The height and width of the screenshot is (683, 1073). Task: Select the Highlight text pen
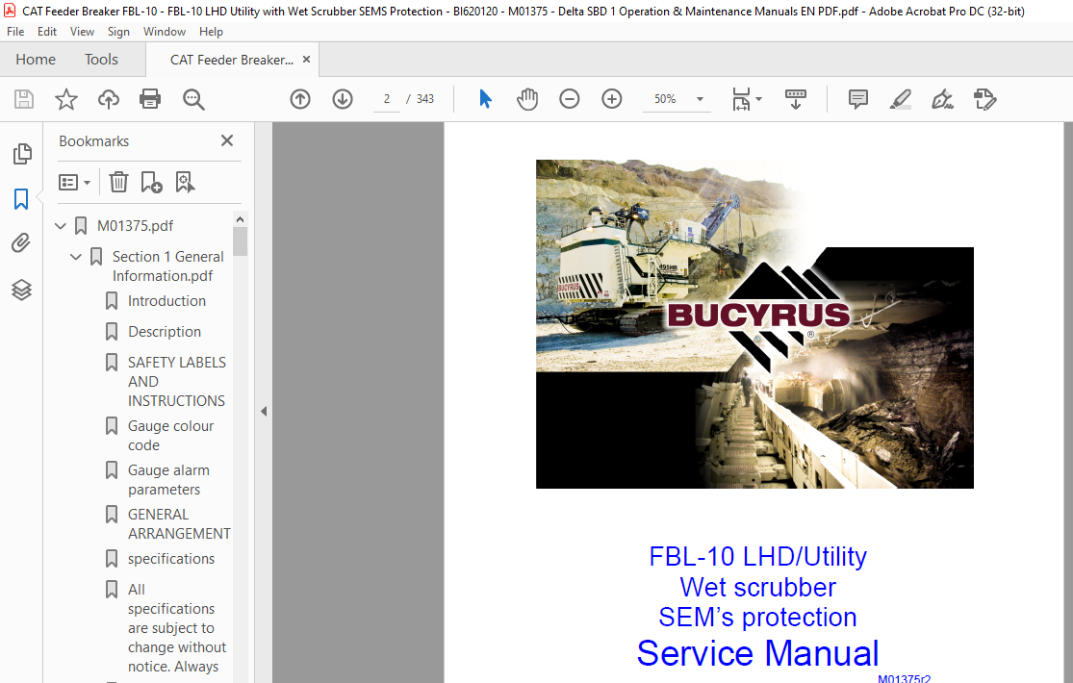901,99
